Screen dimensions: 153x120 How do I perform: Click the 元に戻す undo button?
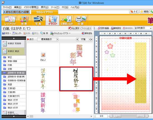pos(74,28)
